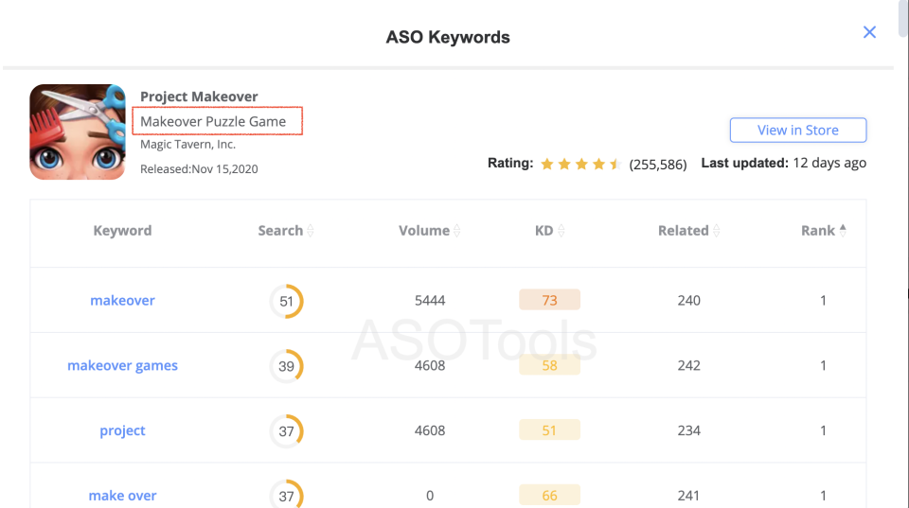909x508 pixels.
Task: Open the project keyword link
Action: [122, 431]
